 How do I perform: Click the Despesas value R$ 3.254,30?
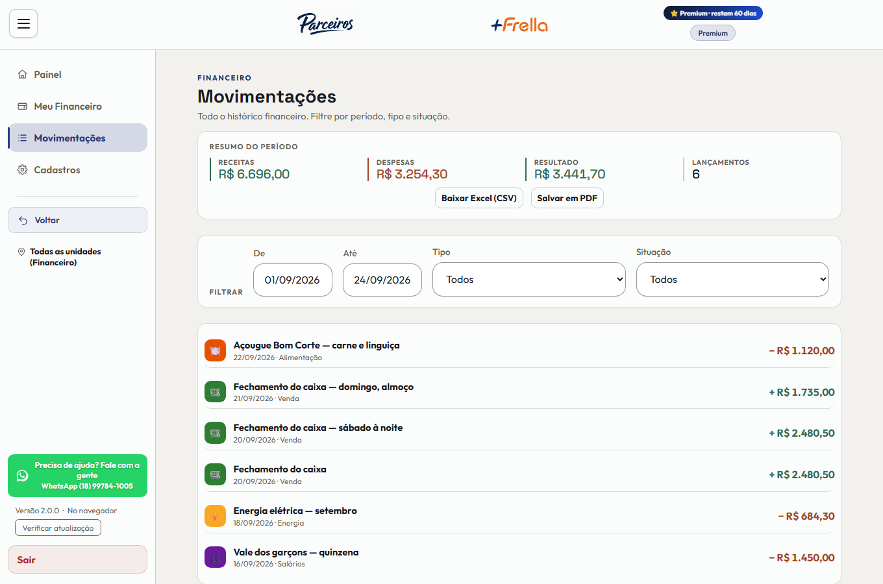click(x=412, y=174)
